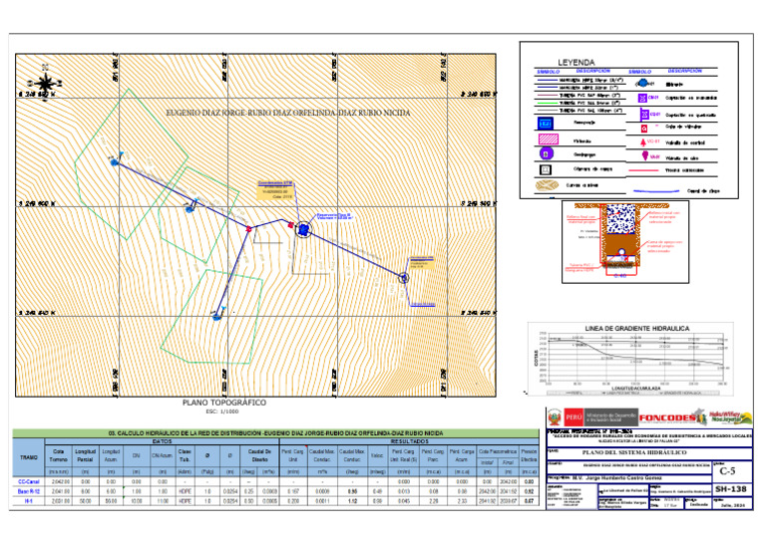Select the Cámara de carga square symbol
This screenshot has height=541, width=766.
coord(546,169)
